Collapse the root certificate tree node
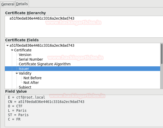Image resolution: width=163 pixels, height=128 pixels. click(7, 46)
